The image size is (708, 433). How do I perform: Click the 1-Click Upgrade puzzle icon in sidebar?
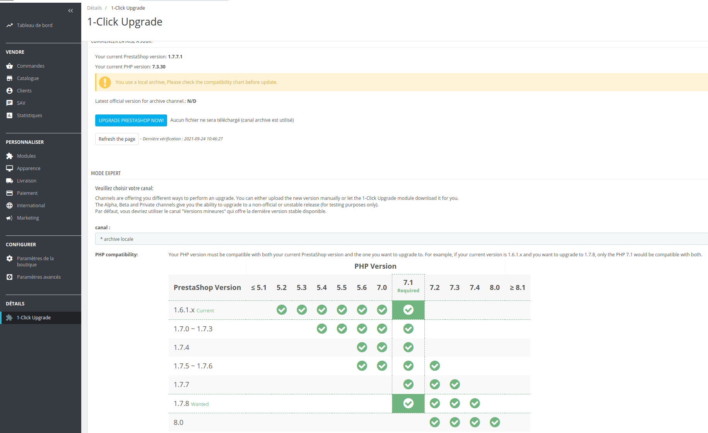[10, 318]
